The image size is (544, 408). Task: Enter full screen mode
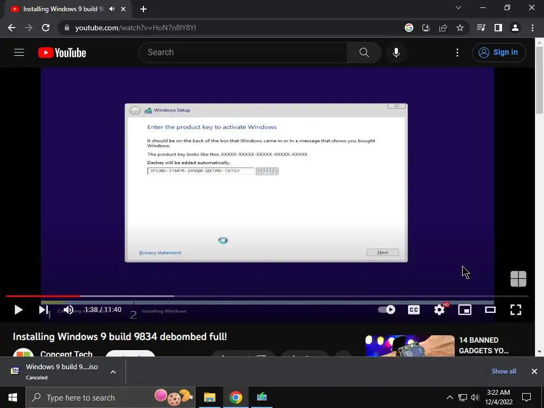516,310
